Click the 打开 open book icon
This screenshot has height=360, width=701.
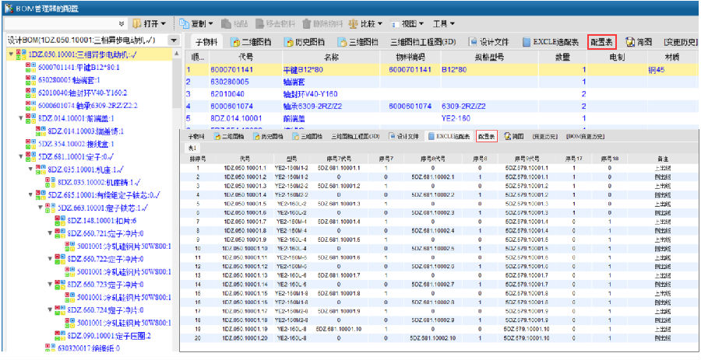click(x=137, y=23)
